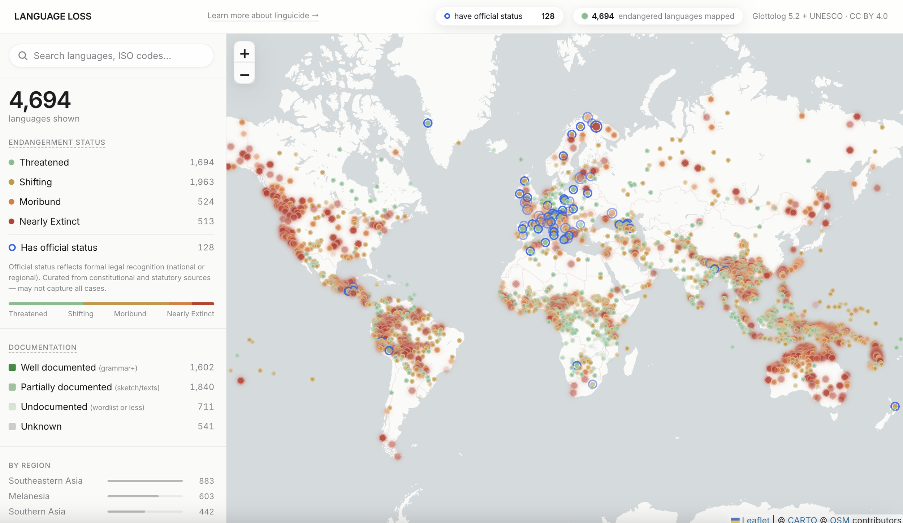Click the green dot in mapped-languages pill

tap(584, 16)
